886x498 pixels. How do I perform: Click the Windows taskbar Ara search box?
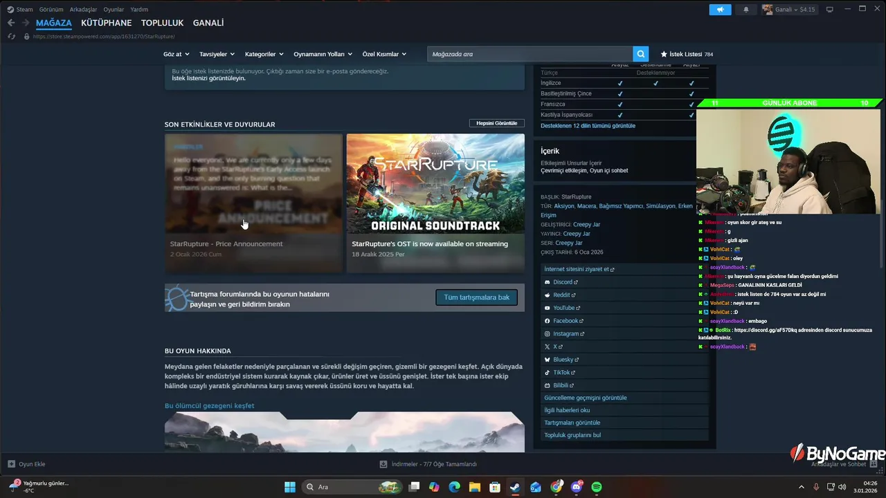click(x=351, y=487)
